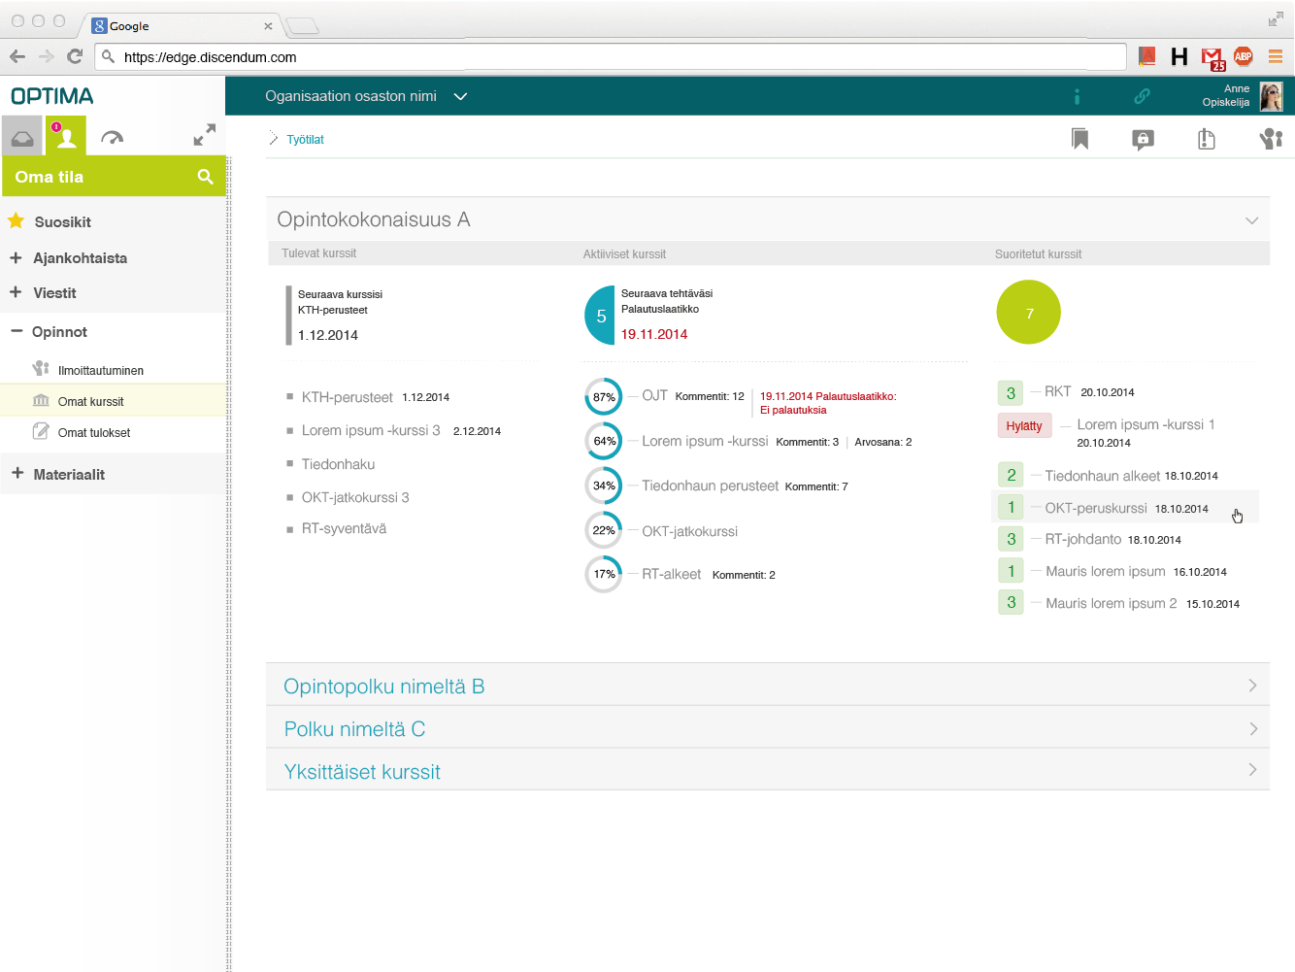
Task: Toggle fullscreen with expand arrows icon
Action: 204,135
